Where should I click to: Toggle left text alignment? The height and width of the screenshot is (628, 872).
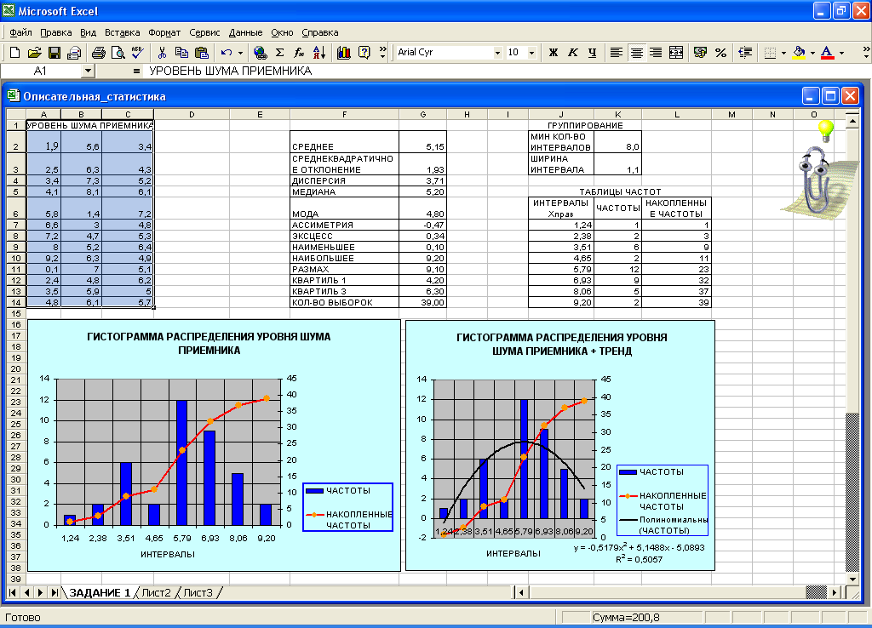coord(617,52)
